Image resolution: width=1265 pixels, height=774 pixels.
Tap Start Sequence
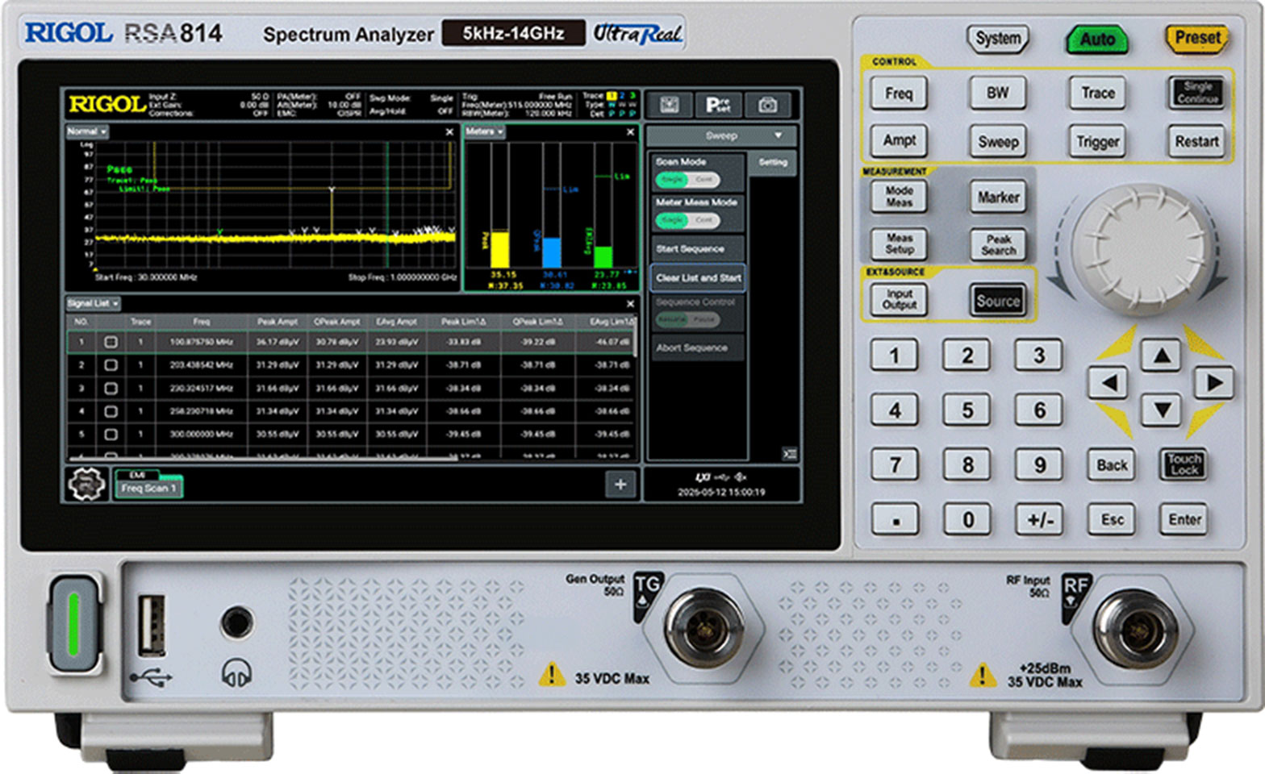coord(697,249)
